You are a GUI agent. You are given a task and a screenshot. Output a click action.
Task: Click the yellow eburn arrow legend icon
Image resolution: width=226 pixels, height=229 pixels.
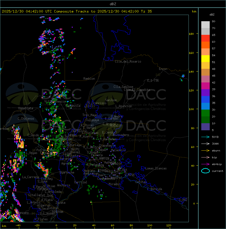tap(205, 151)
